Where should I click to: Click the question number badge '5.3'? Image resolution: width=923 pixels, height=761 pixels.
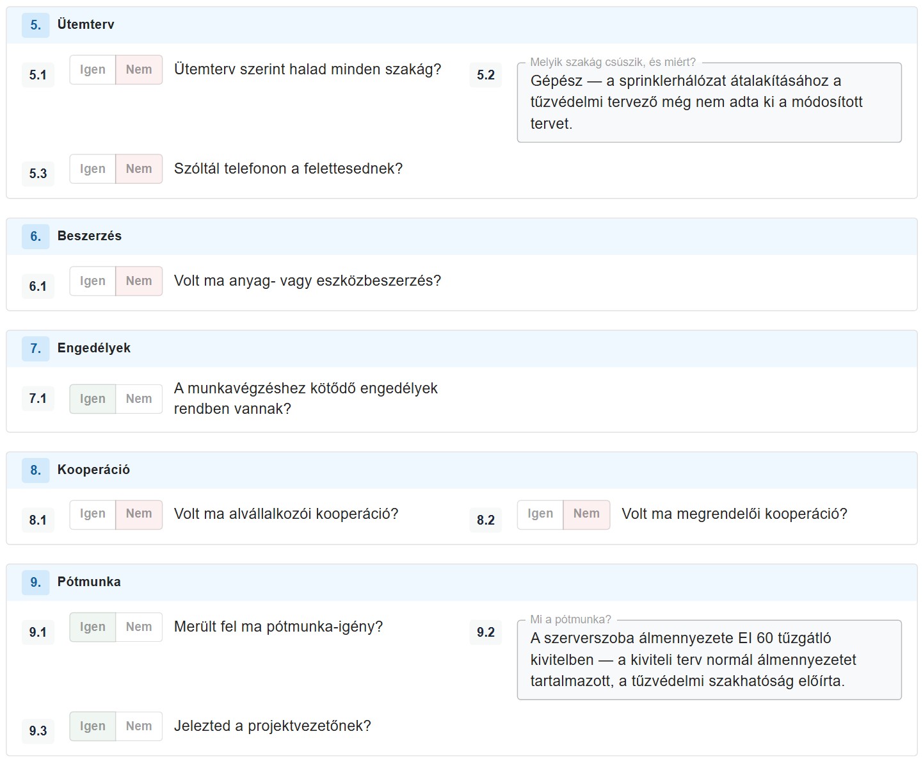pos(38,174)
